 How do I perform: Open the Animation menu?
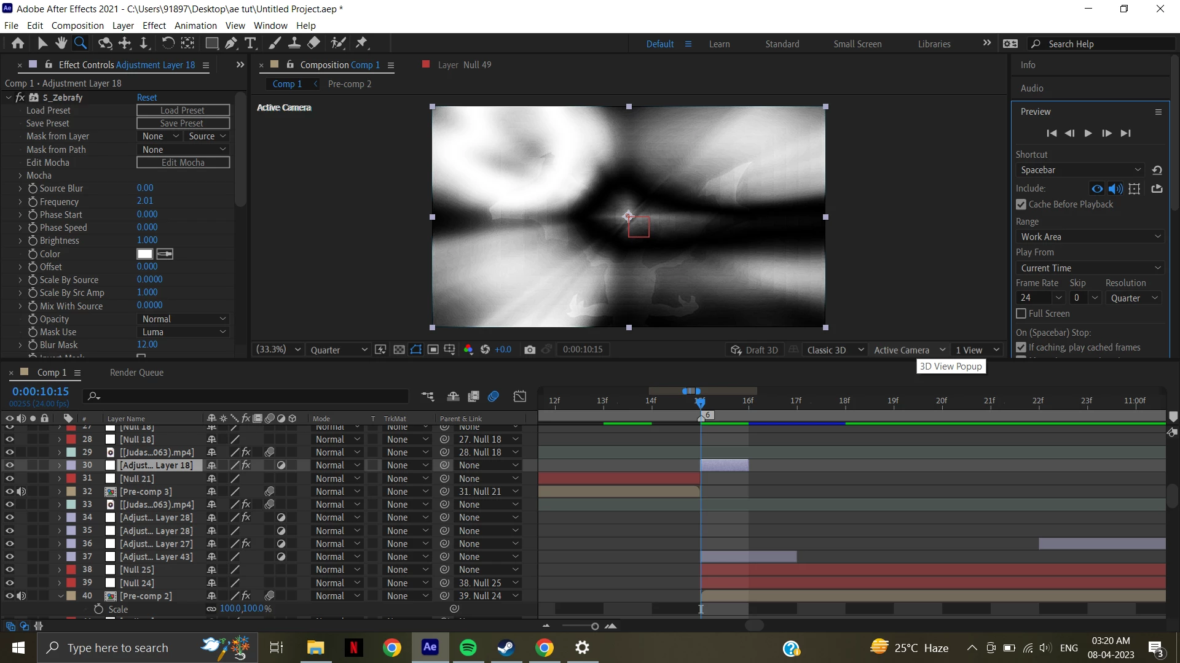coord(195,26)
